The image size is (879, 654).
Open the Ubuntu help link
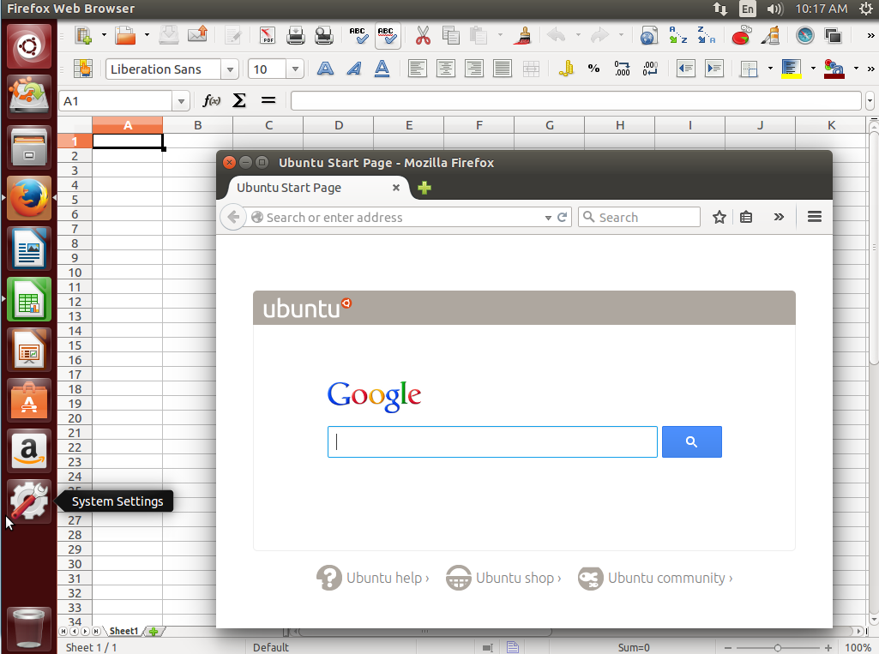click(x=373, y=578)
